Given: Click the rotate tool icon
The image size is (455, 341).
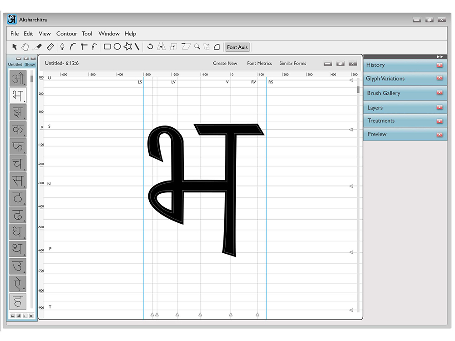Looking at the screenshot, I should point(150,46).
